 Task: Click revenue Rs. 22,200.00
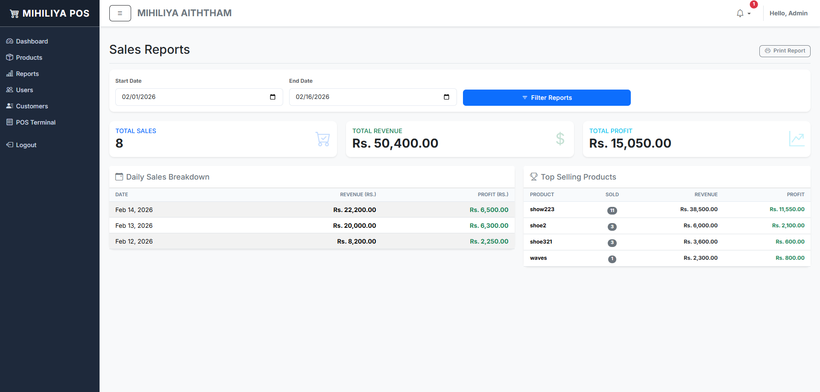click(x=354, y=210)
